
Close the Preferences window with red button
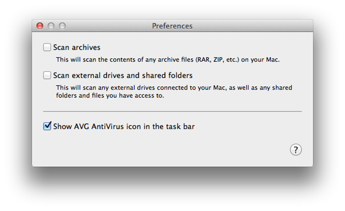(x=40, y=26)
